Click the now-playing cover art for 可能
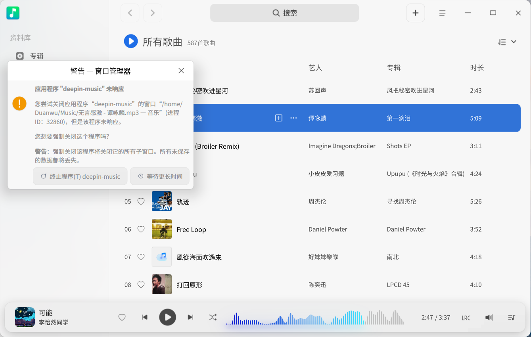Image resolution: width=531 pixels, height=337 pixels. (x=25, y=317)
